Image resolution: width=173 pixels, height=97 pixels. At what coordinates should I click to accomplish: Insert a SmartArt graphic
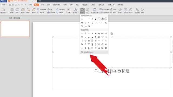coord(42,9)
